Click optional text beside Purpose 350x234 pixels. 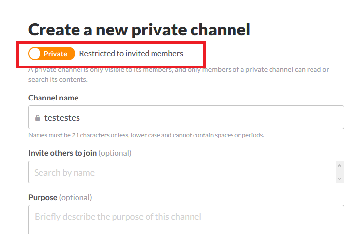(x=76, y=197)
